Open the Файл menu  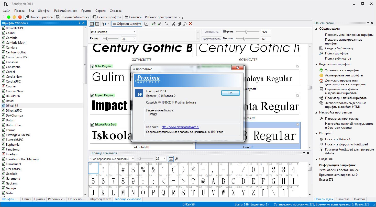(7, 11)
